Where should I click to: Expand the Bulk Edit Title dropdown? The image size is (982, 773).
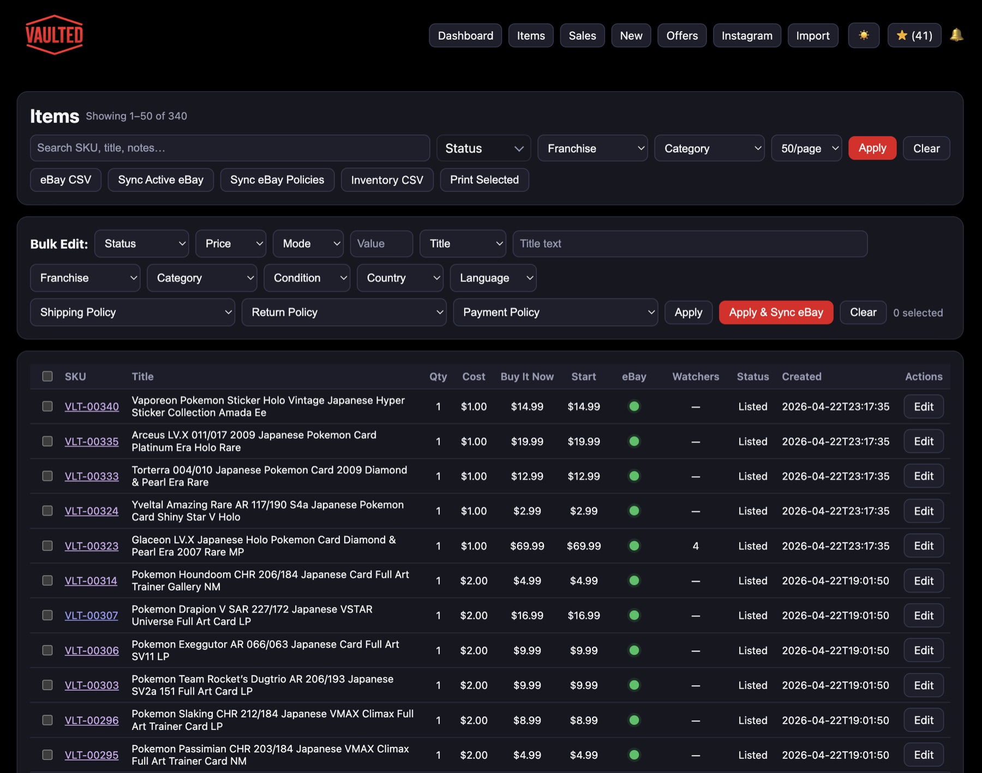pos(463,244)
